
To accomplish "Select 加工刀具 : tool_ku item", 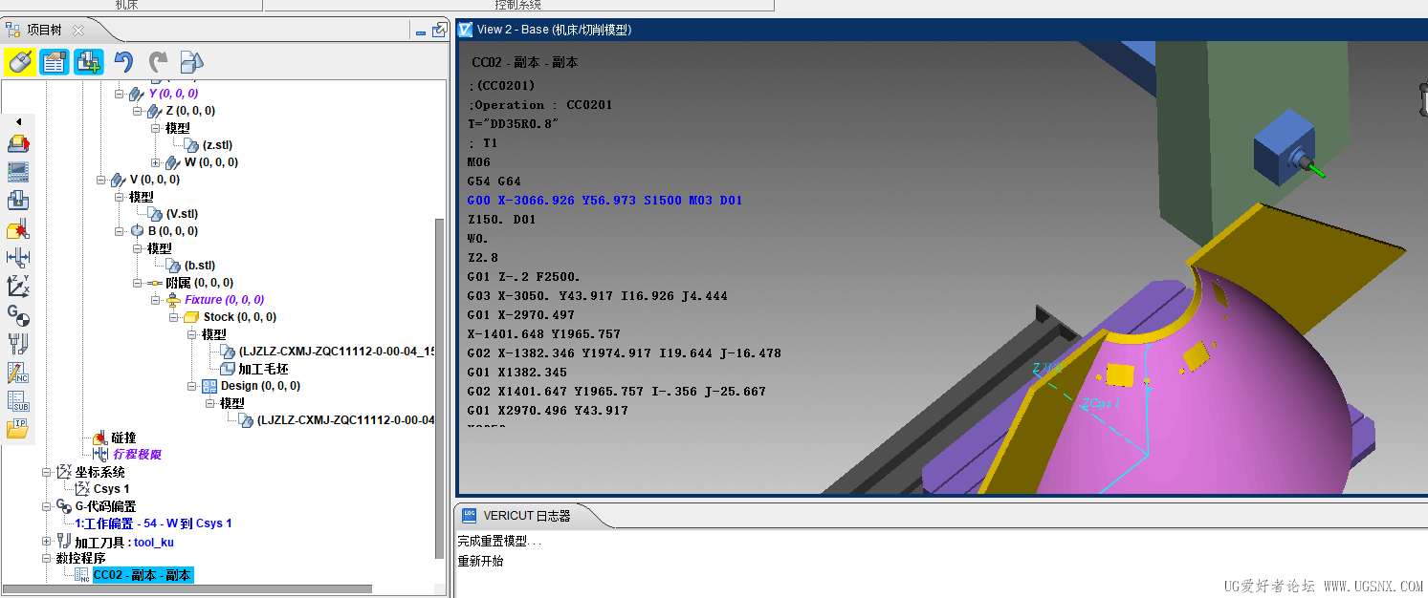I will tap(124, 542).
